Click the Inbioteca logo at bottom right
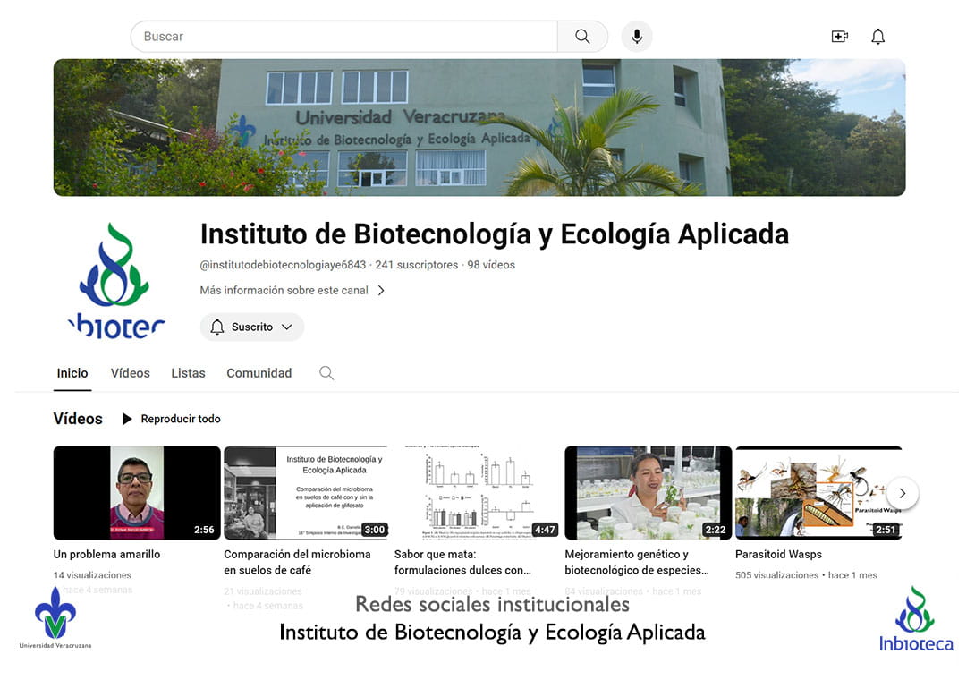Screen dimensions: 975x680 [915, 619]
